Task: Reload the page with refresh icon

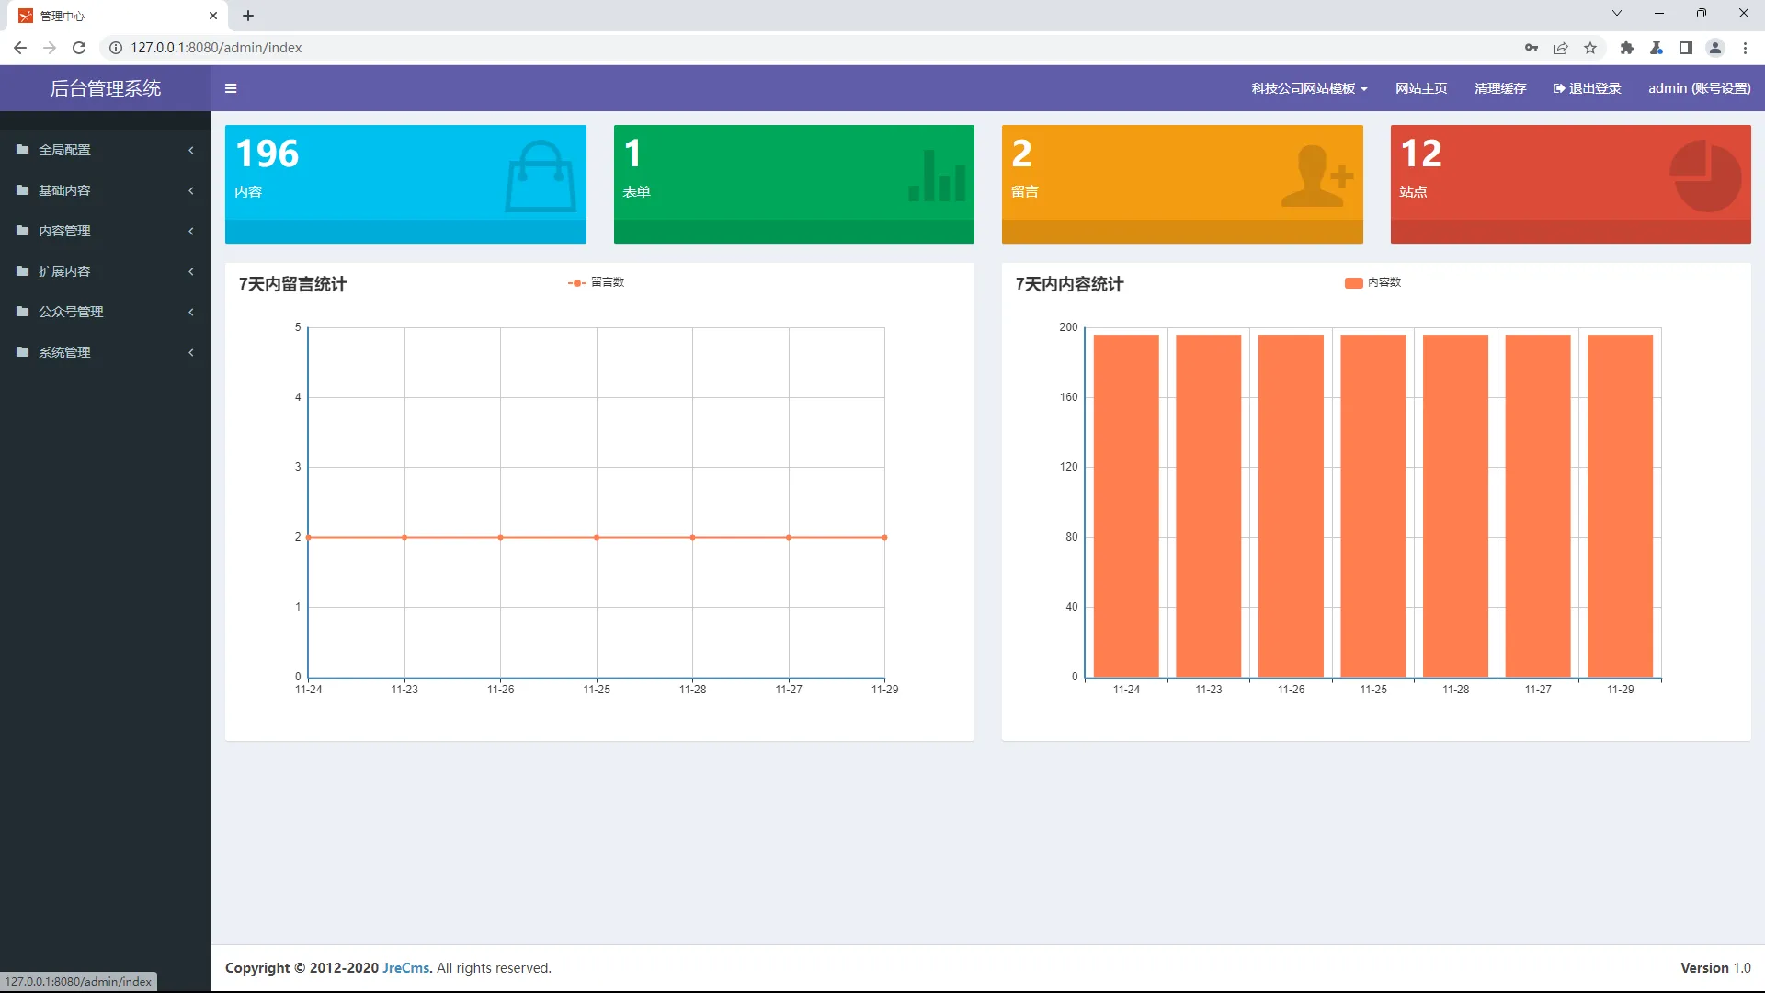Action: (x=79, y=48)
